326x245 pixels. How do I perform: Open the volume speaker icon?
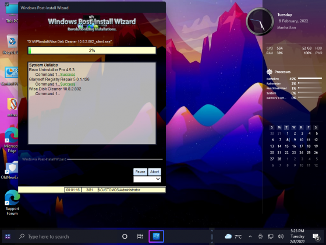pos(281,236)
